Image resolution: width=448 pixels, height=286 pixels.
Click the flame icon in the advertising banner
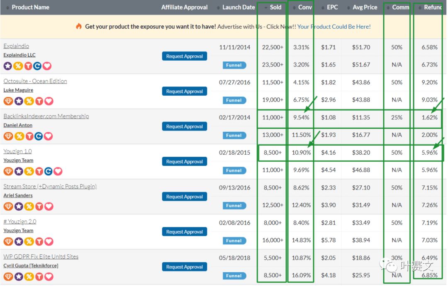tap(78, 26)
